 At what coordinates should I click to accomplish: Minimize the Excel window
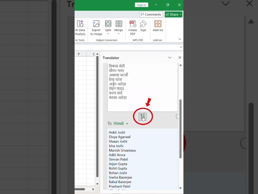tap(156, 5)
